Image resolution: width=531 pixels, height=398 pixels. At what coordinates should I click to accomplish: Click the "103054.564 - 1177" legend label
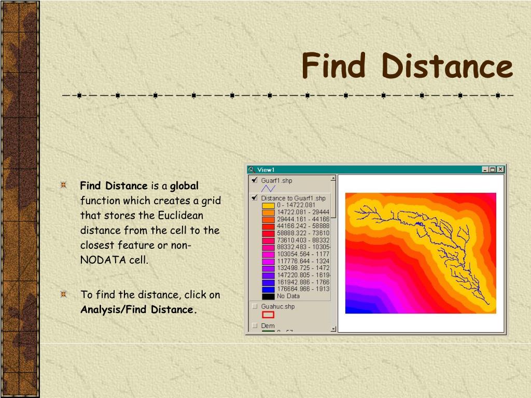point(303,254)
